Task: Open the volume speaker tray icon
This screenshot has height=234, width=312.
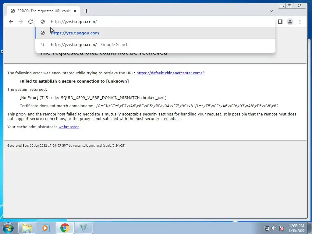Action: point(274,228)
